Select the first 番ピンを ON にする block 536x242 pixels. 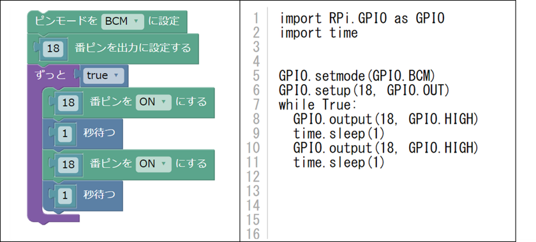128,103
